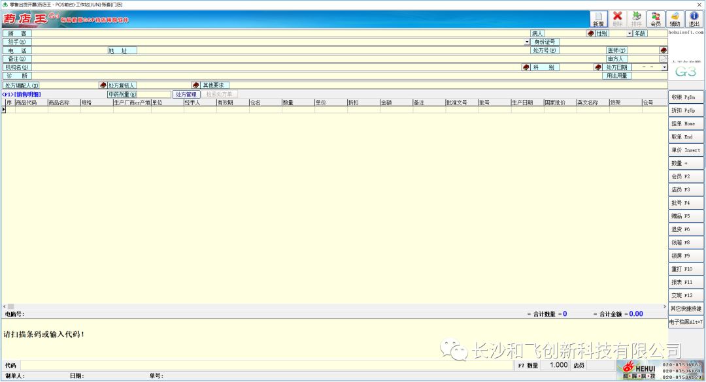Click the 取单 End button

(686, 136)
